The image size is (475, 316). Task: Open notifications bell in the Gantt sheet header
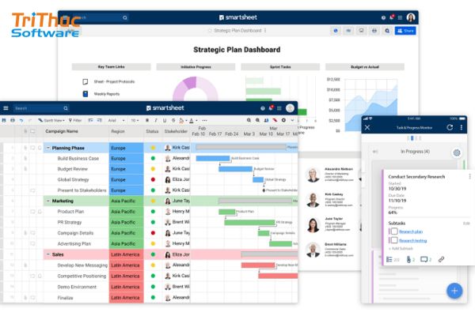point(271,107)
